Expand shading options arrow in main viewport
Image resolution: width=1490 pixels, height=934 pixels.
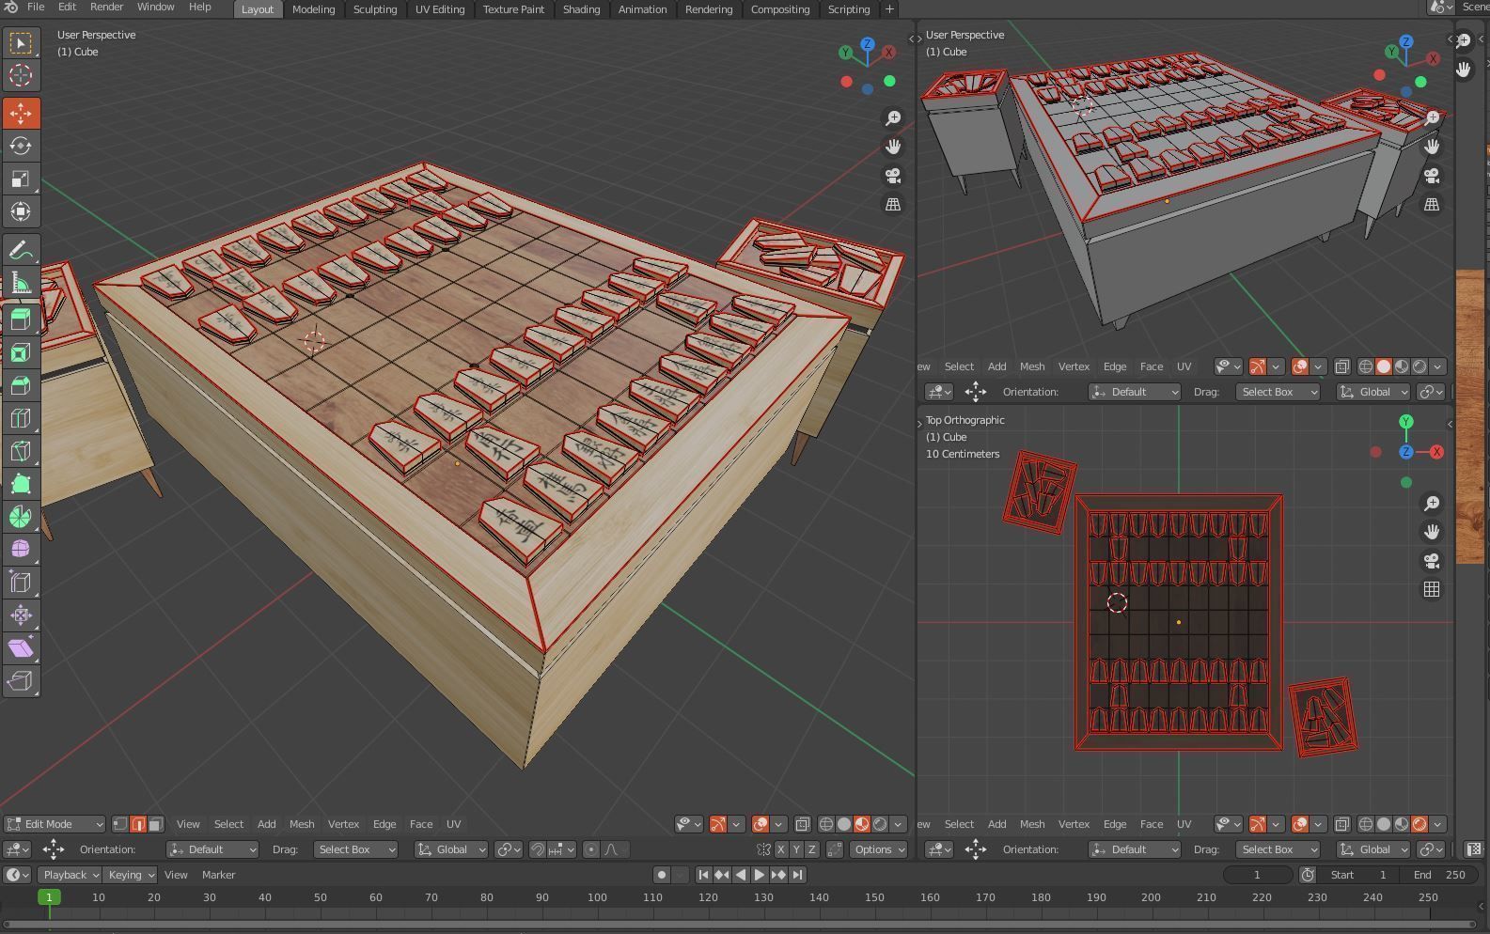coord(898,824)
